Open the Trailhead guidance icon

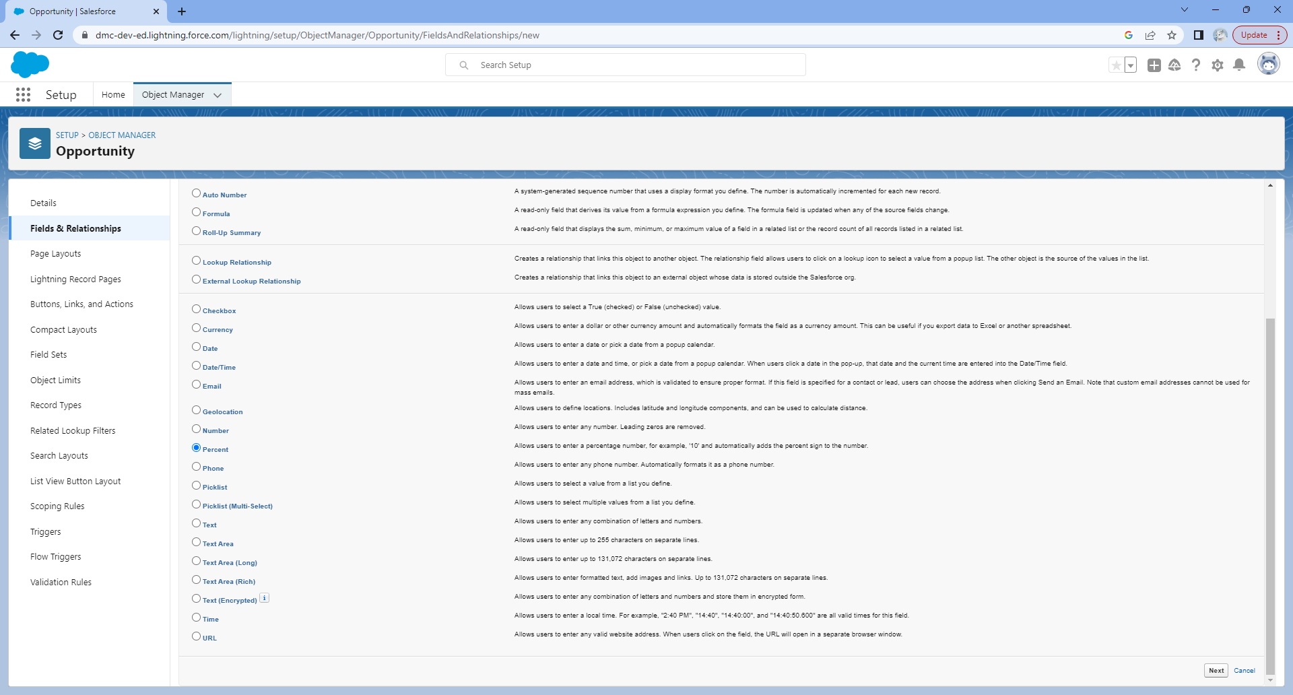click(1174, 65)
